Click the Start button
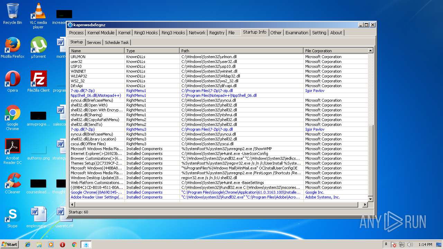 click(9, 244)
